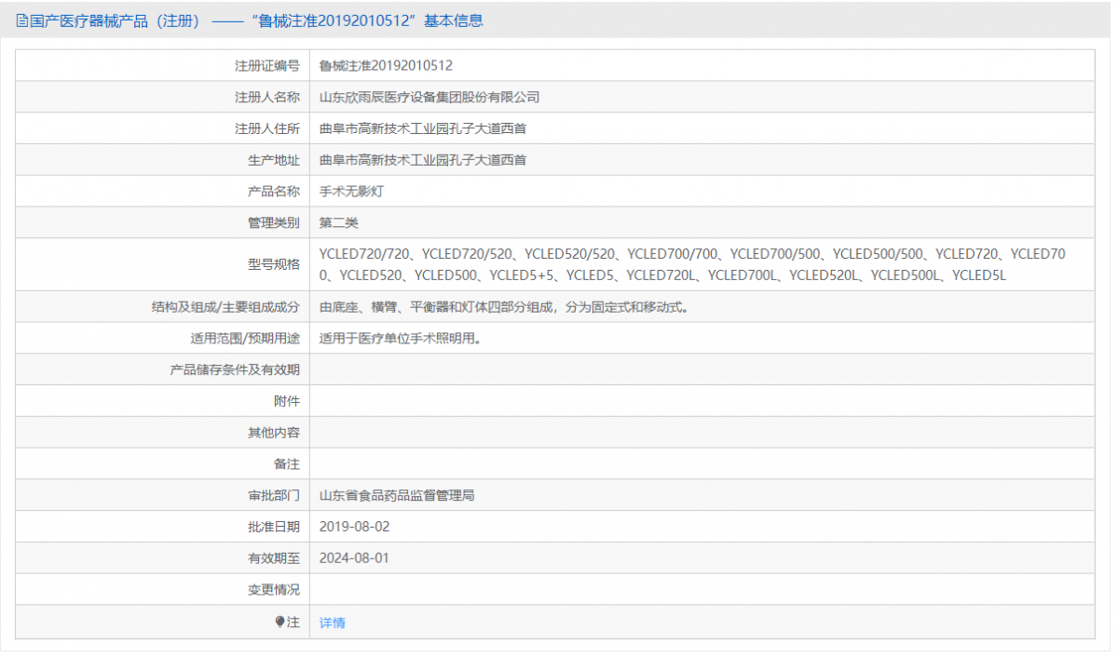
Task: Select the 其他内容 label
Action: tap(274, 433)
